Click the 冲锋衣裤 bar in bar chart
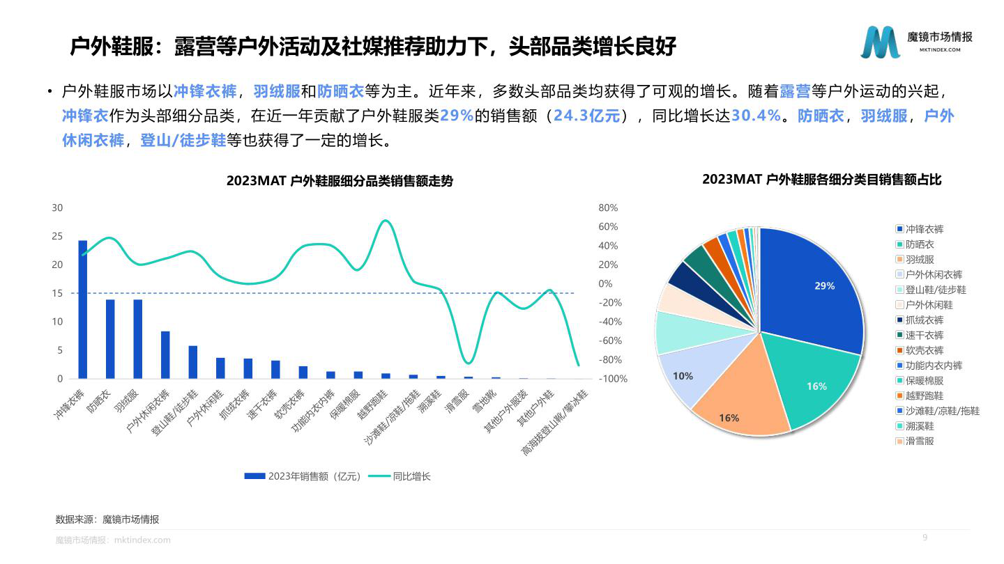The image size is (1004, 564). [x=82, y=309]
